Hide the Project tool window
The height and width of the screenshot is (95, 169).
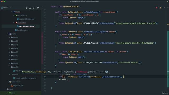(x=41, y=8)
